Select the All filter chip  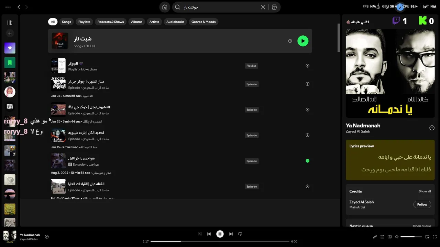click(x=53, y=22)
